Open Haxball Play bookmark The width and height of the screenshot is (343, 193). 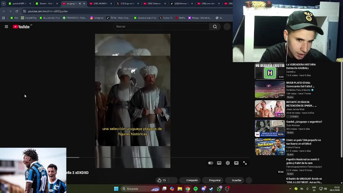[29, 18]
